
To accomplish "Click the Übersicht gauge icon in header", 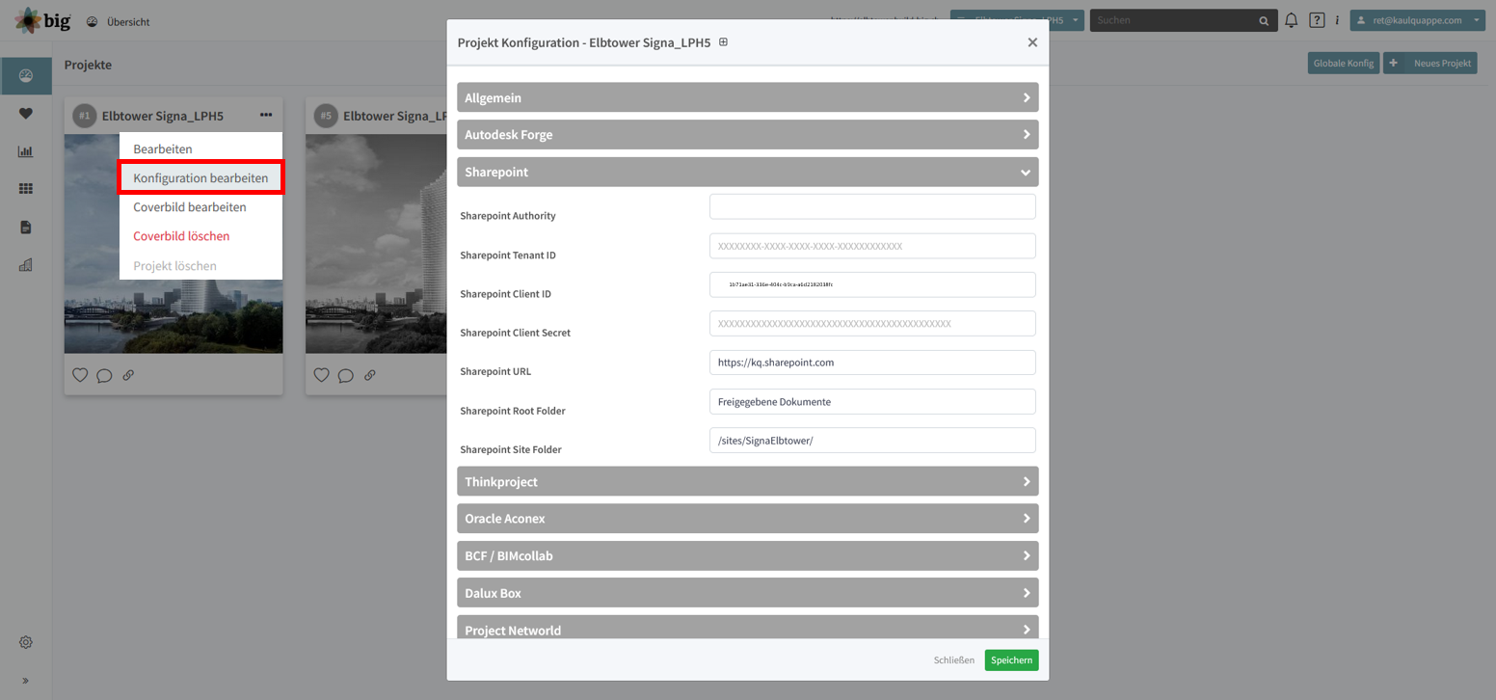I will point(92,21).
